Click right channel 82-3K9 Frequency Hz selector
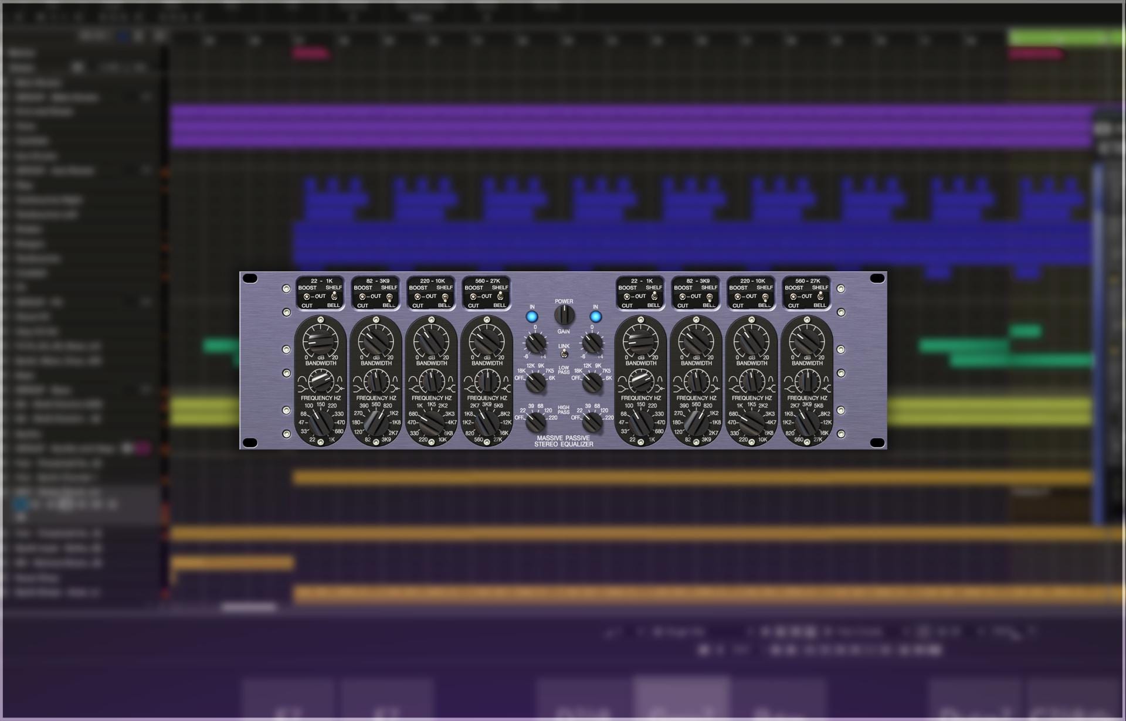The image size is (1126, 721). pos(696,422)
